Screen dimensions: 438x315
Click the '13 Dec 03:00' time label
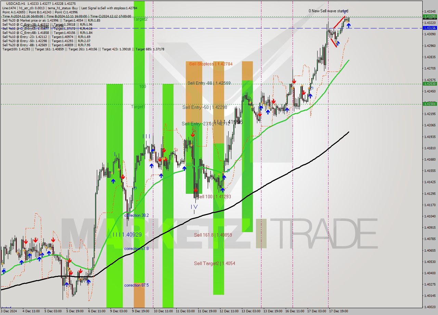tap(252, 311)
